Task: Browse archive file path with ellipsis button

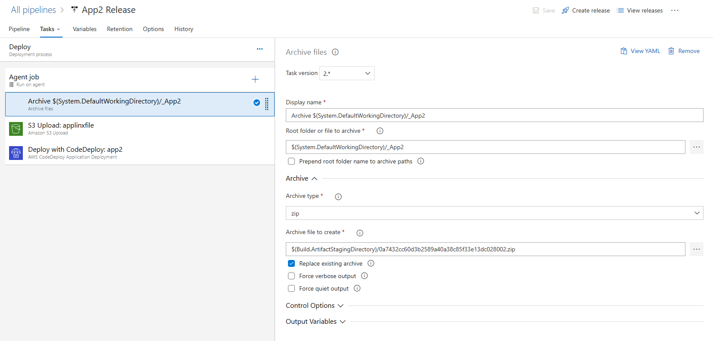Action: click(x=697, y=249)
